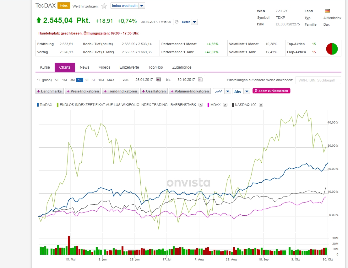Viewport: 348px width, 268px height.
Task: Open the calendar icon next to the von date
Action: click(159, 80)
